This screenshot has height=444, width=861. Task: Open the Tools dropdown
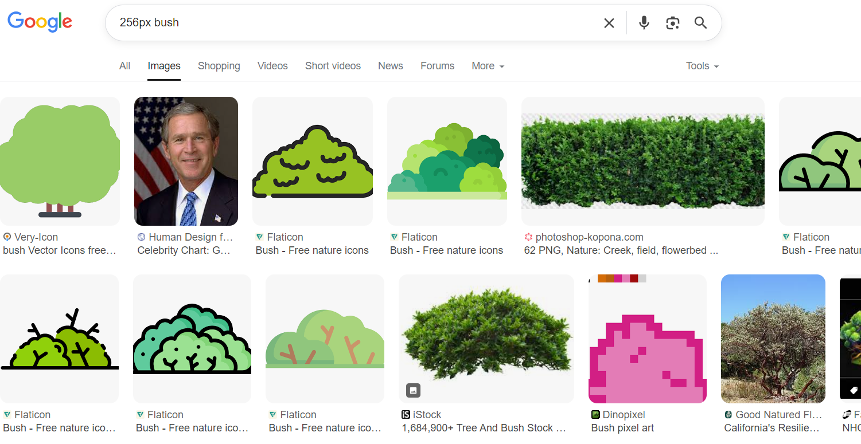[x=702, y=66]
